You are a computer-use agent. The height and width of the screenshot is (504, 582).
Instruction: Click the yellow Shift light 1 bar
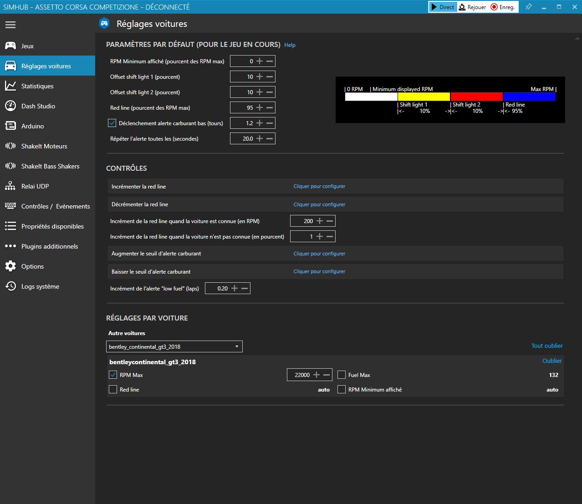click(424, 97)
